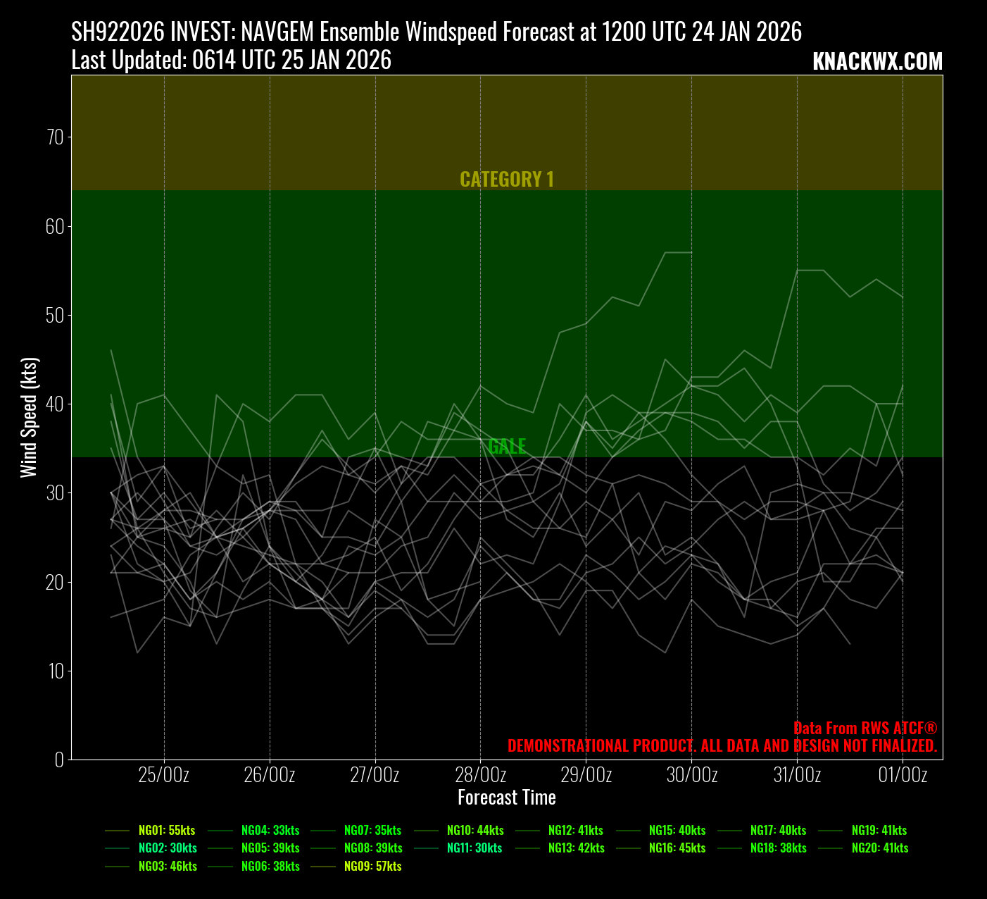The width and height of the screenshot is (987, 899).
Task: Select the 30/00z forecast time tick
Action: point(692,775)
